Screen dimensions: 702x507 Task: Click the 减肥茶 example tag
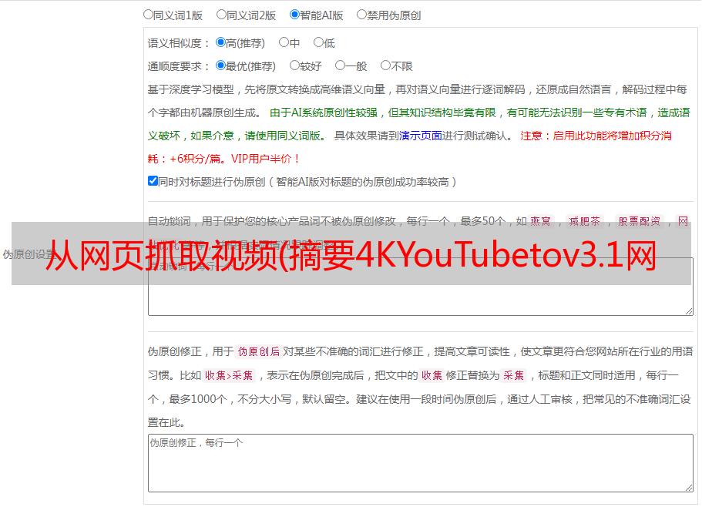point(584,221)
